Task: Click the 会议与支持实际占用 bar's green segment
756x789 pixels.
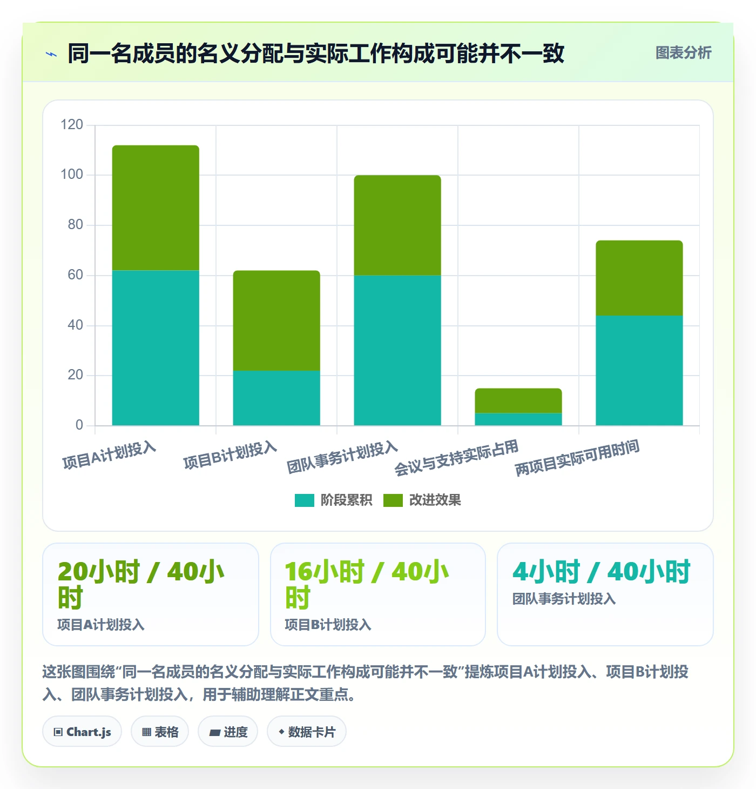Action: [x=518, y=401]
